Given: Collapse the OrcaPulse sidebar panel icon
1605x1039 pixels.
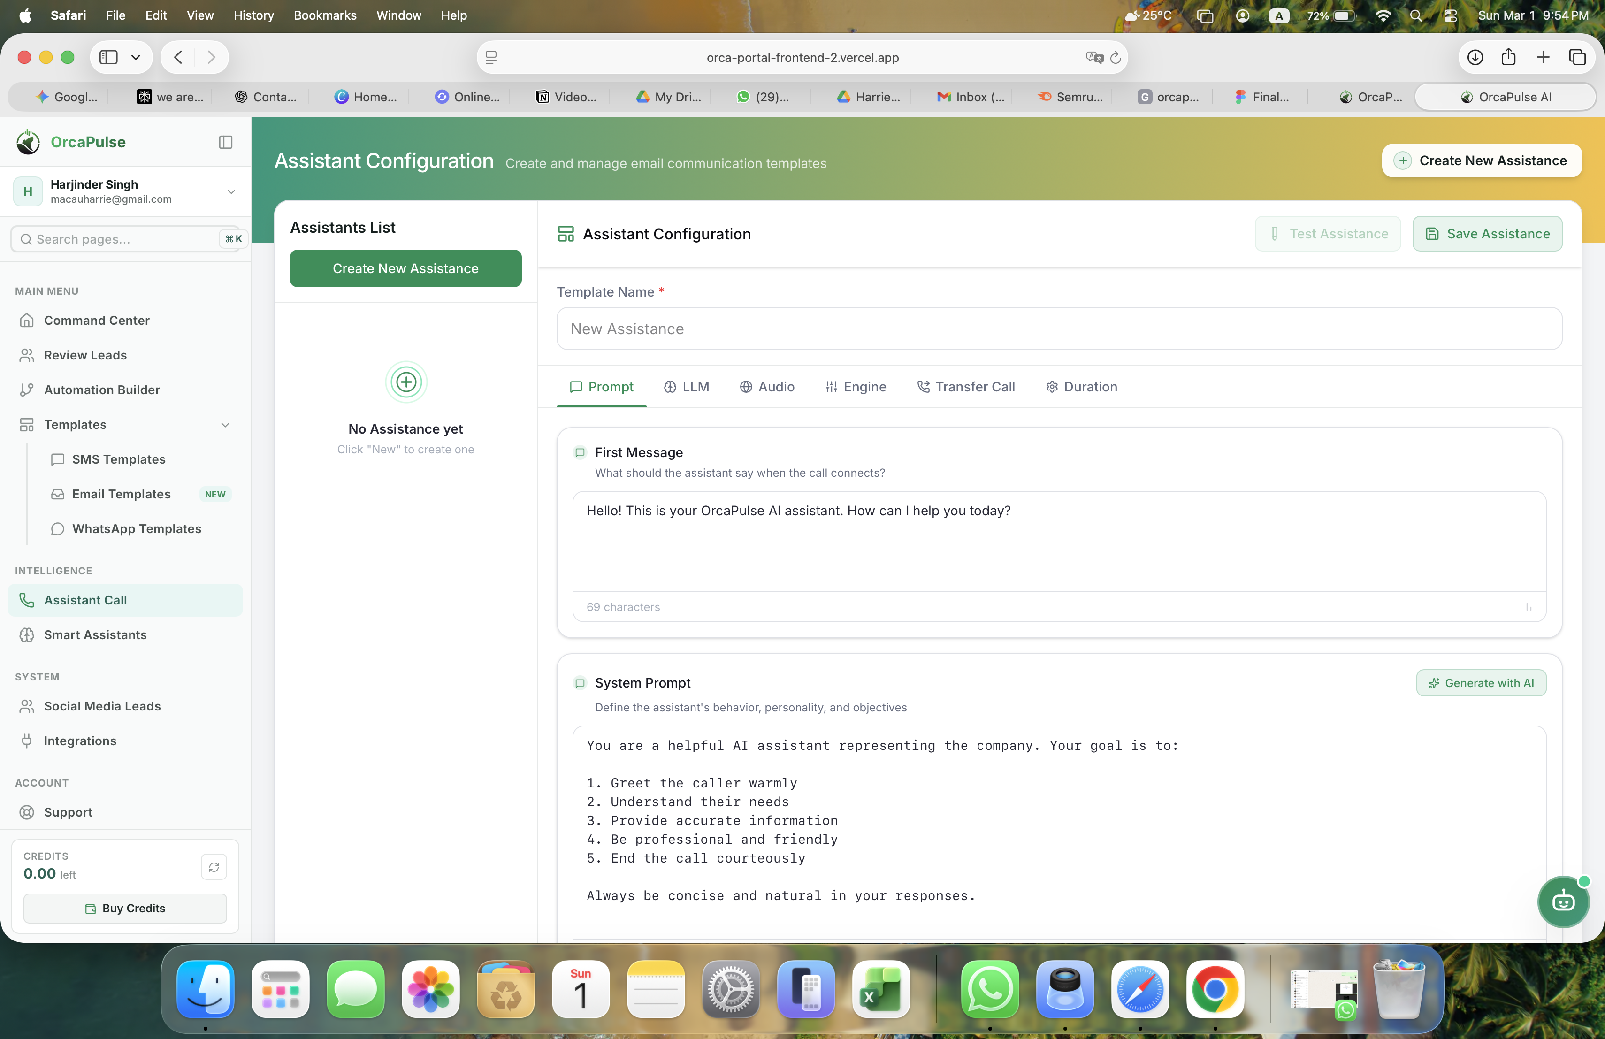Looking at the screenshot, I should point(226,142).
